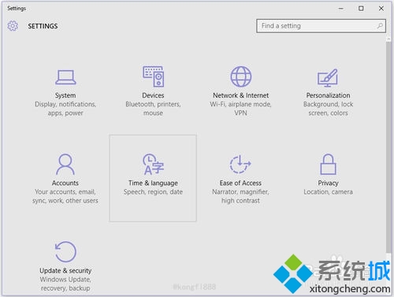
Task: Click the magnifier search icon in search box
Action: click(380, 26)
